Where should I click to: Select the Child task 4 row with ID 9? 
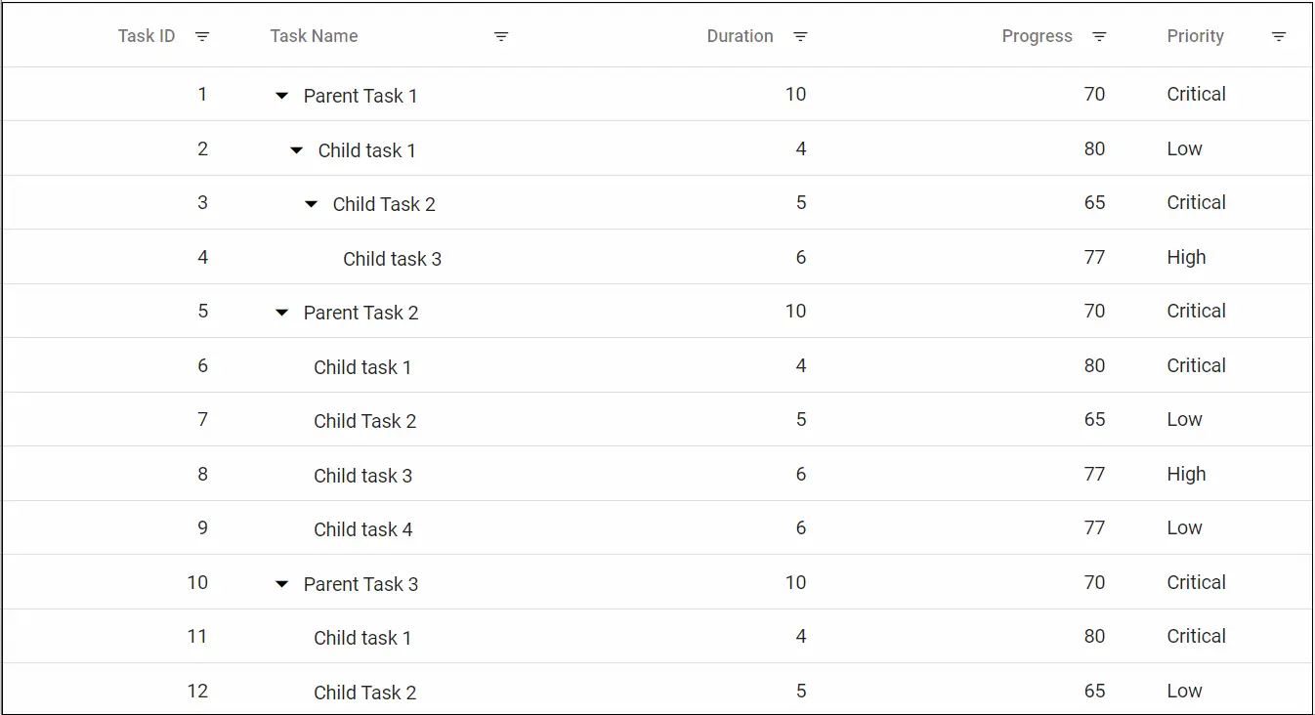click(x=362, y=528)
